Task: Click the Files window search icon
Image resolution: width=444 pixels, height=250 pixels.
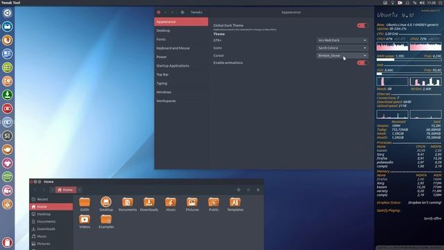Action: coord(239,190)
